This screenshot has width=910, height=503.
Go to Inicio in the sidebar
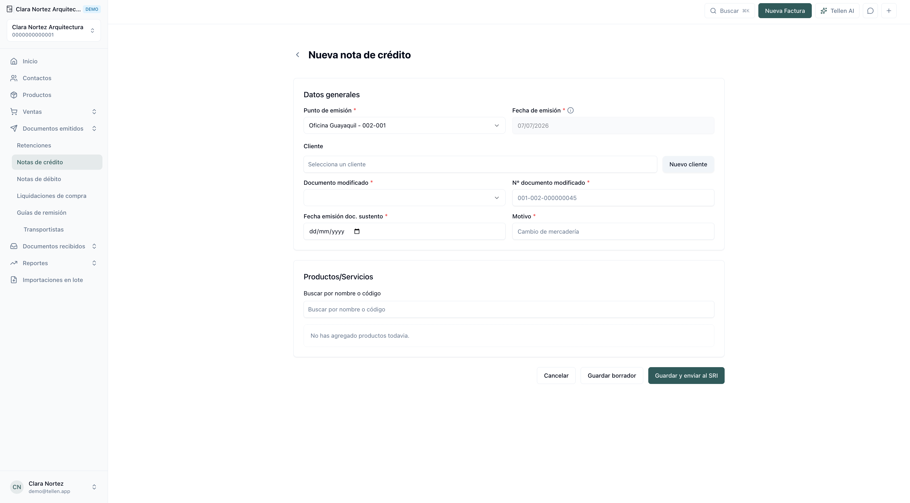tap(54, 61)
